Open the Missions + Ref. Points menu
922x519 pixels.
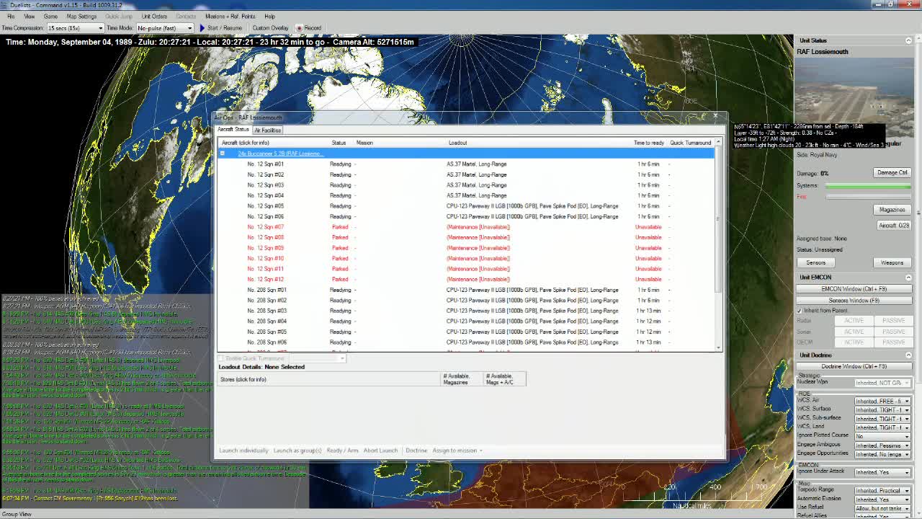pos(230,16)
